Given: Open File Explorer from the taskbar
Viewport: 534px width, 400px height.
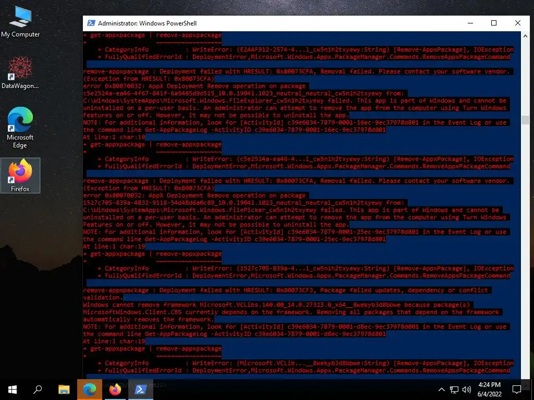Looking at the screenshot, I should 64,390.
